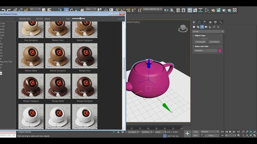Click the Zoom magnifier viewport control
Screen dimensions: 257x144
(243, 132)
